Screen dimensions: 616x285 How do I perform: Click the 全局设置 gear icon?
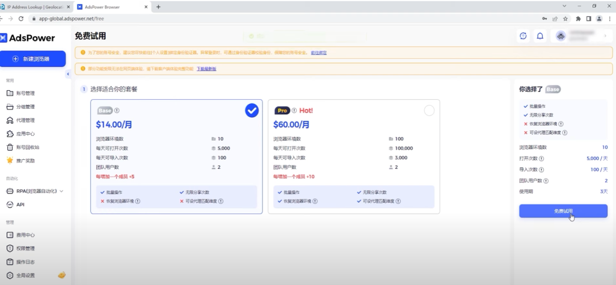point(10,275)
